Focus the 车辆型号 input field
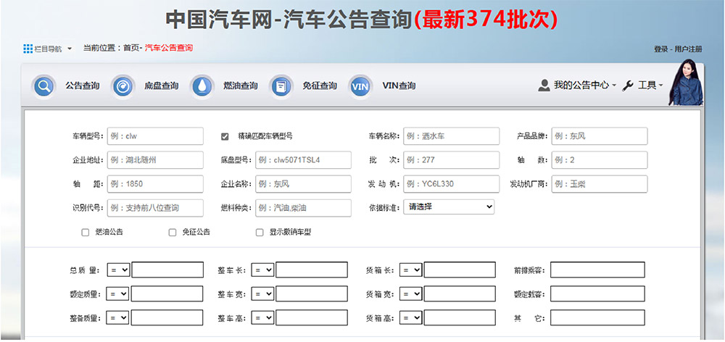The width and height of the screenshot is (725, 342). pos(155,136)
